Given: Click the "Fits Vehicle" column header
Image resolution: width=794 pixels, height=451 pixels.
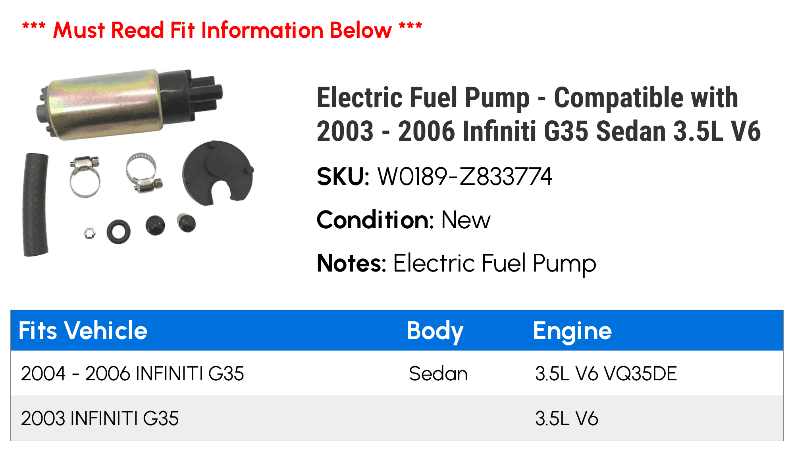Looking at the screenshot, I should pyautogui.click(x=83, y=330).
